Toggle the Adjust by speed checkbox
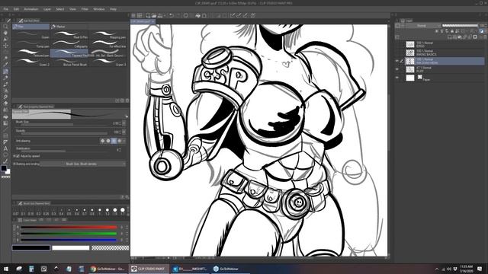This screenshot has width=488, height=274. point(18,156)
